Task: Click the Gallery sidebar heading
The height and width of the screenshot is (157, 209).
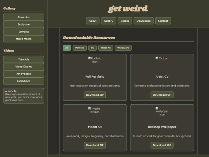Action: tap(9, 9)
